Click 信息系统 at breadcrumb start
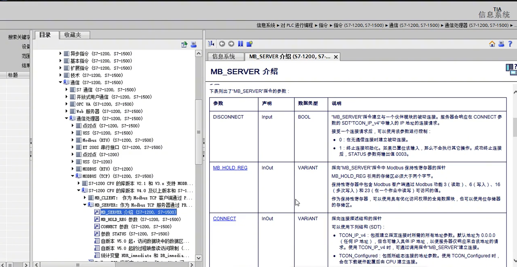517x267 pixels. pyautogui.click(x=266, y=25)
